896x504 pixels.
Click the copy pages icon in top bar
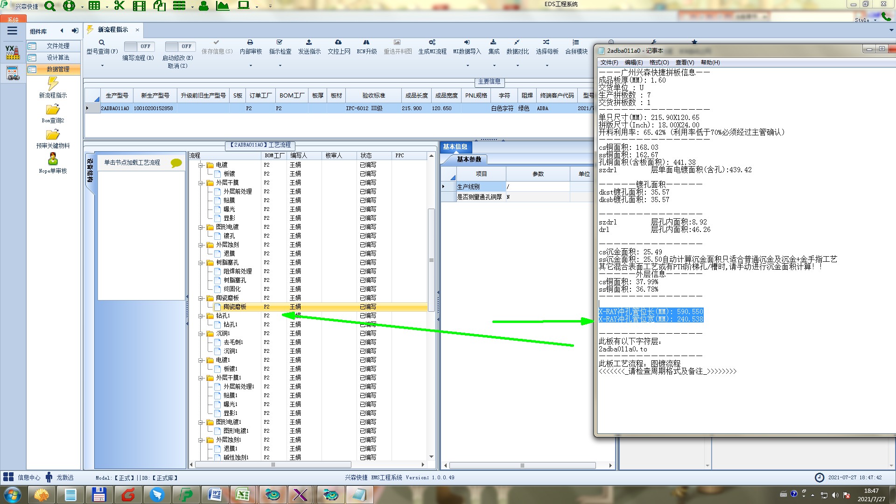coord(160,6)
